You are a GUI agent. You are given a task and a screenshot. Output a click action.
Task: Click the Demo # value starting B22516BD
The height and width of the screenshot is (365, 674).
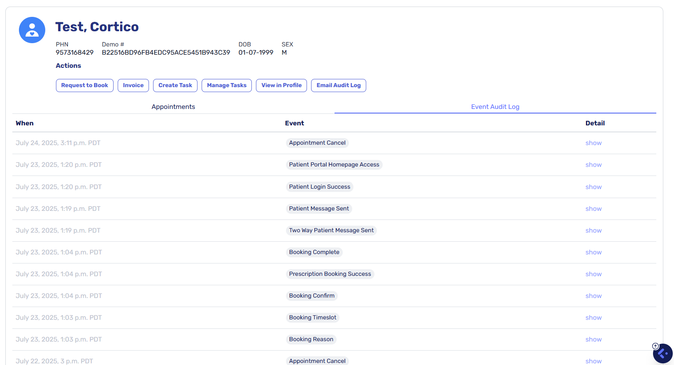(x=166, y=53)
